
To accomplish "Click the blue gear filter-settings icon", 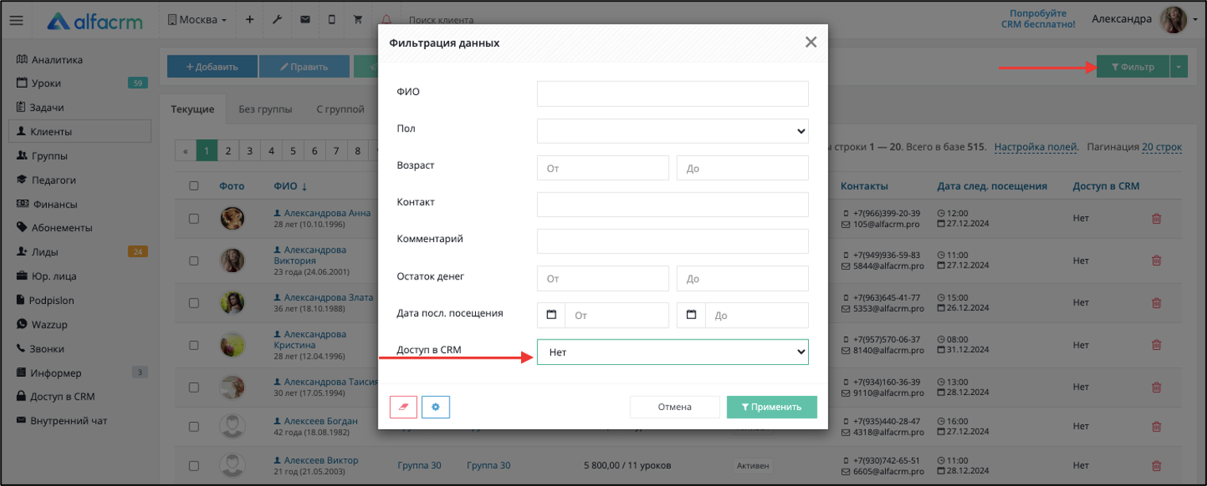I will coord(435,407).
